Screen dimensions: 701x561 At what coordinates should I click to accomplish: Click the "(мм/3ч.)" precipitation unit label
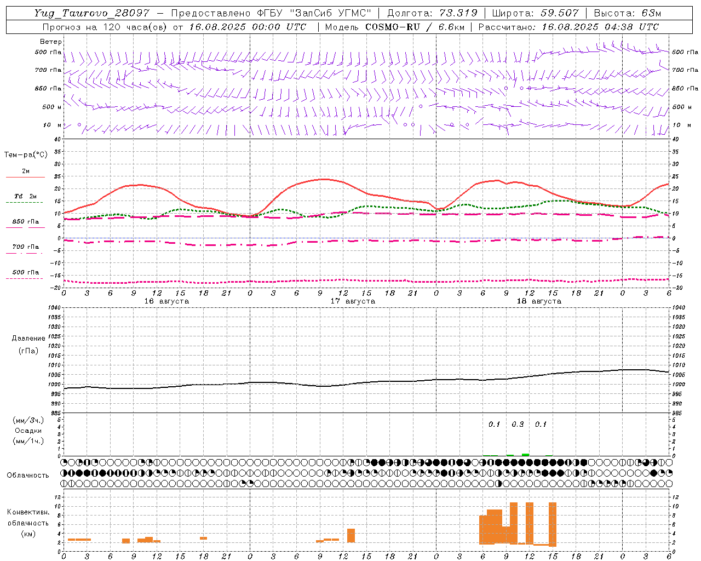pos(28,420)
